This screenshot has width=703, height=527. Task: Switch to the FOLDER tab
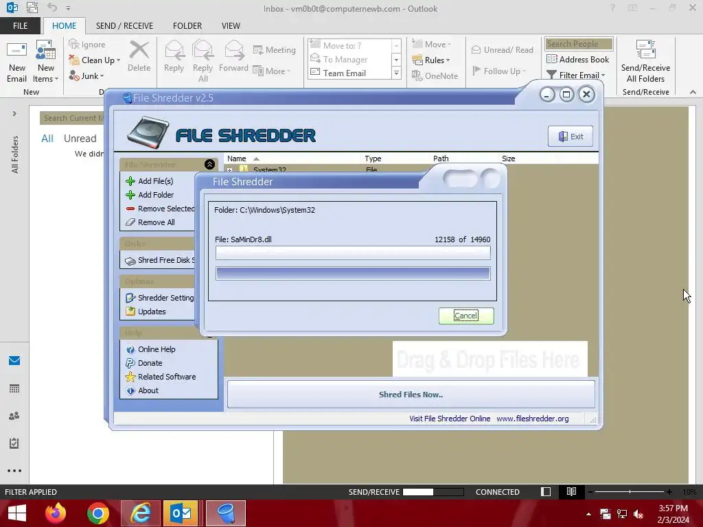[187, 25]
